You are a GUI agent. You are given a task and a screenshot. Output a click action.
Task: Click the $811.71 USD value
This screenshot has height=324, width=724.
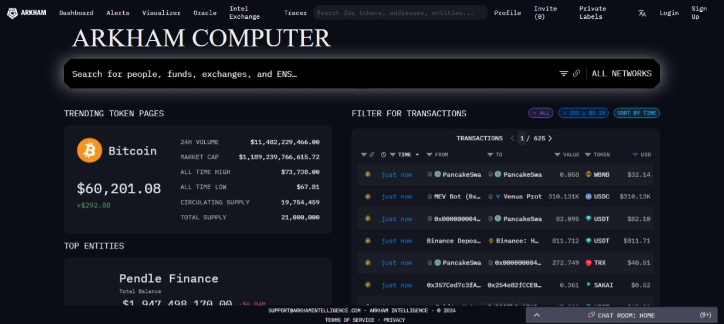637,241
